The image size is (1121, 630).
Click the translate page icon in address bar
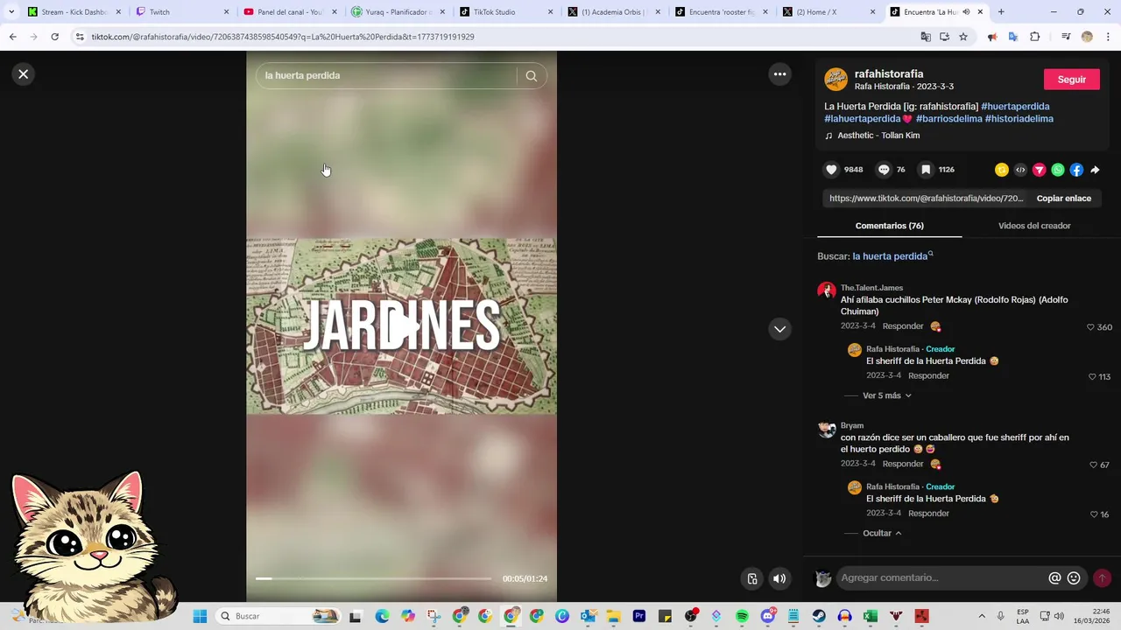click(x=926, y=37)
